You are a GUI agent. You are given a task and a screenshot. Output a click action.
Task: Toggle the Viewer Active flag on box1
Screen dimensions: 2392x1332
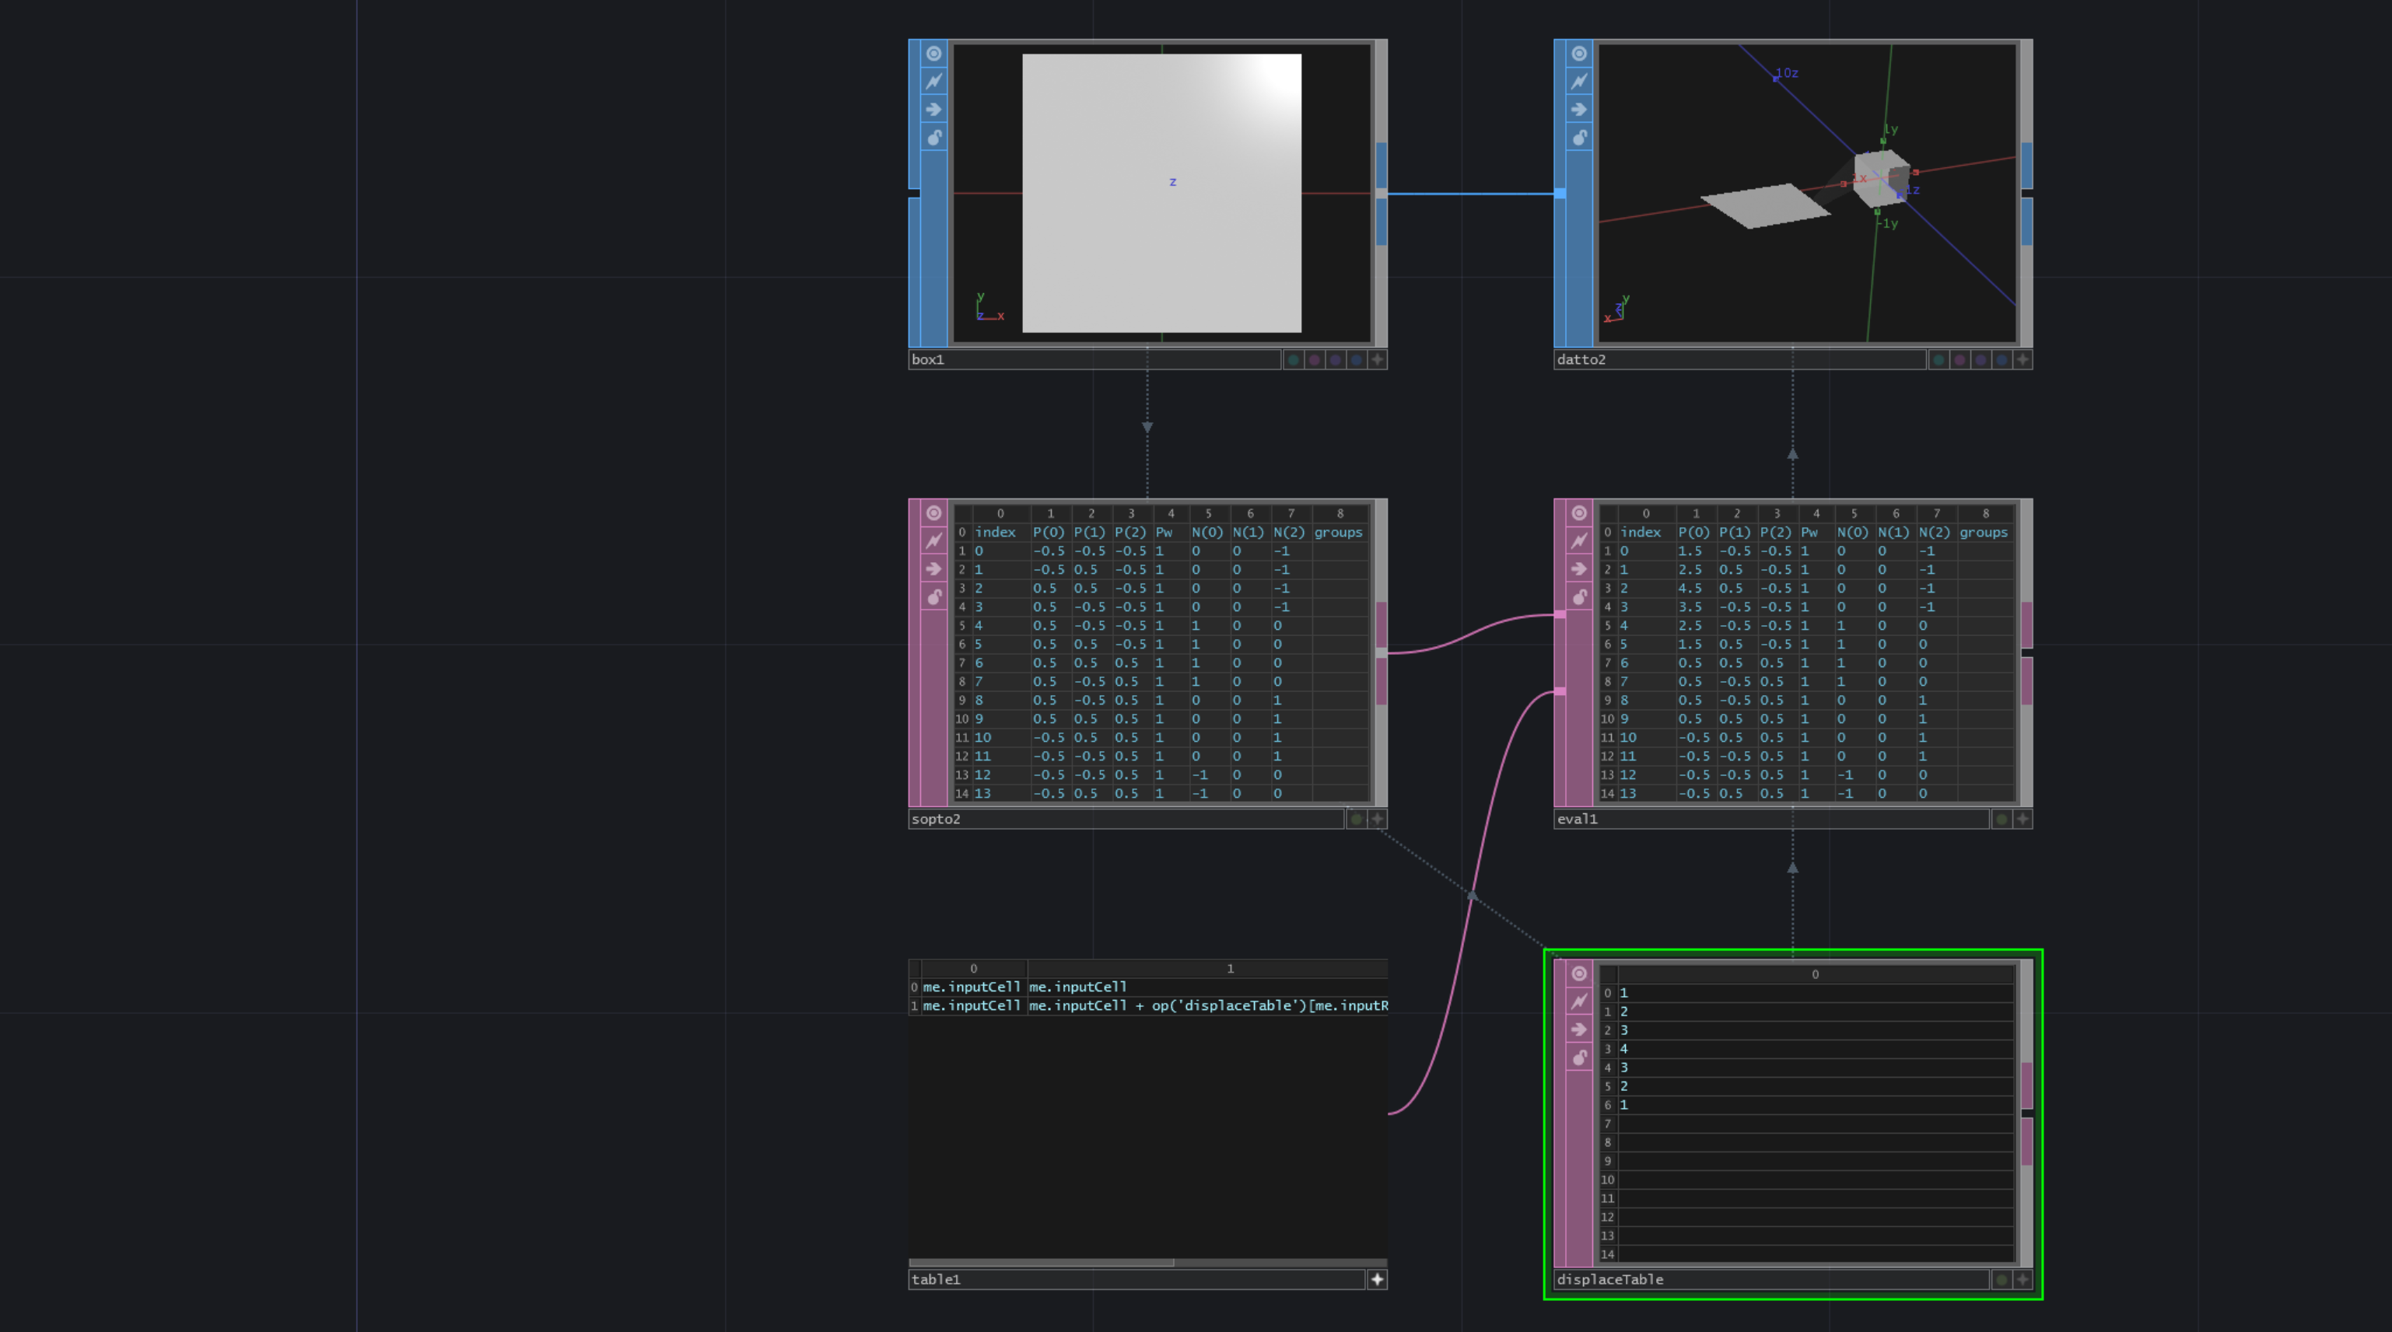(x=933, y=53)
